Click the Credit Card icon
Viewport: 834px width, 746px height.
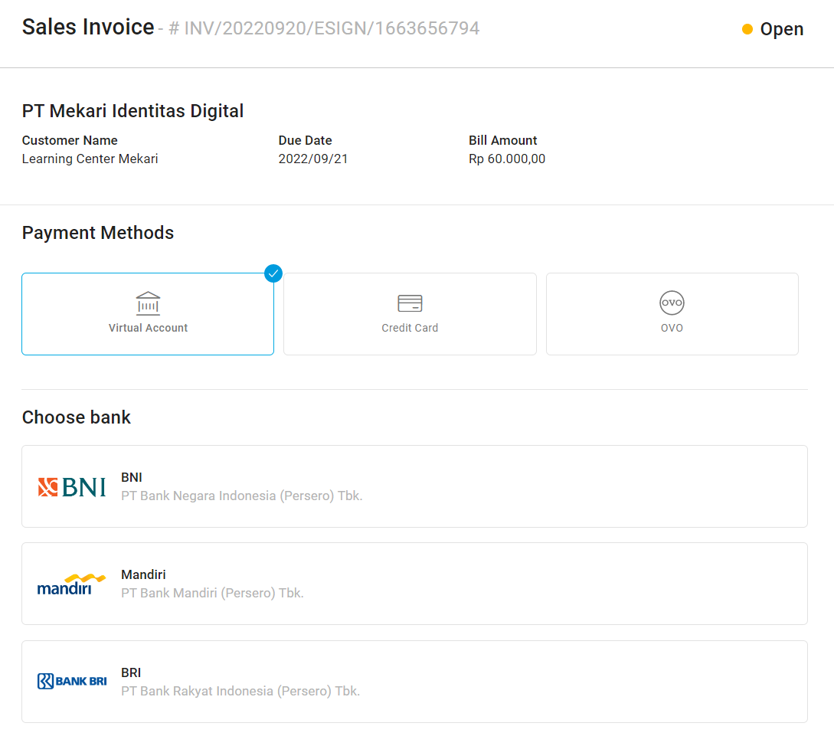[x=410, y=303]
